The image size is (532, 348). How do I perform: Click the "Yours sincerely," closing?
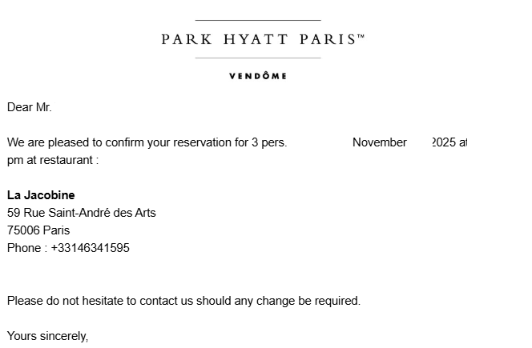point(48,336)
